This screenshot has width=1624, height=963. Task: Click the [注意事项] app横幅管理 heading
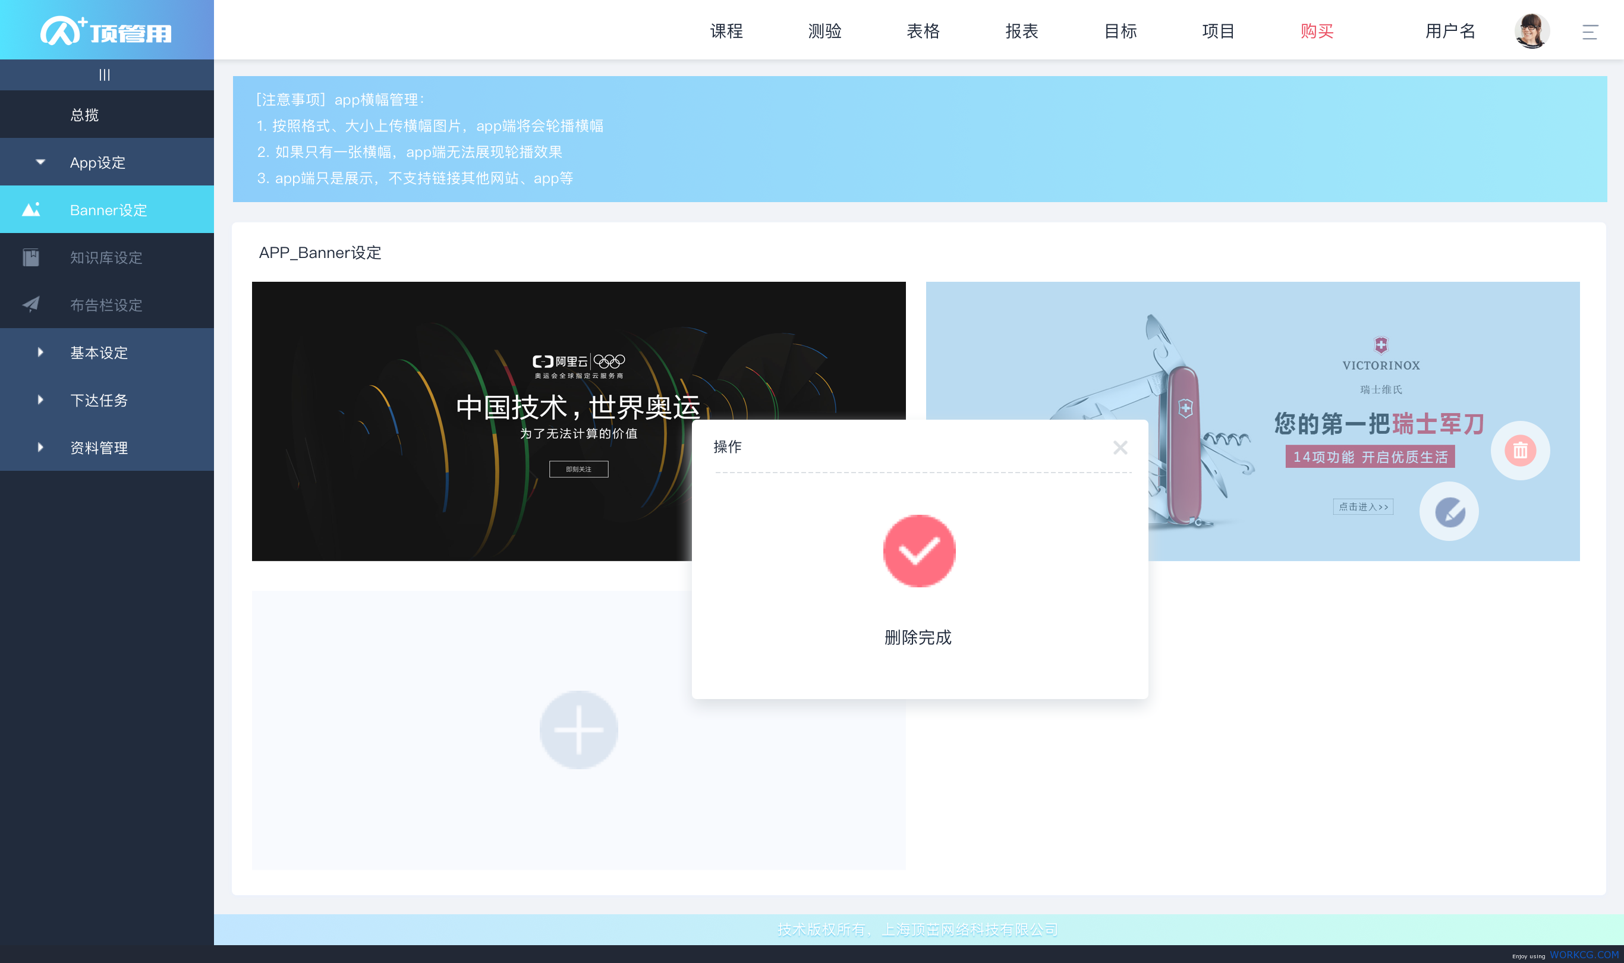pos(341,99)
